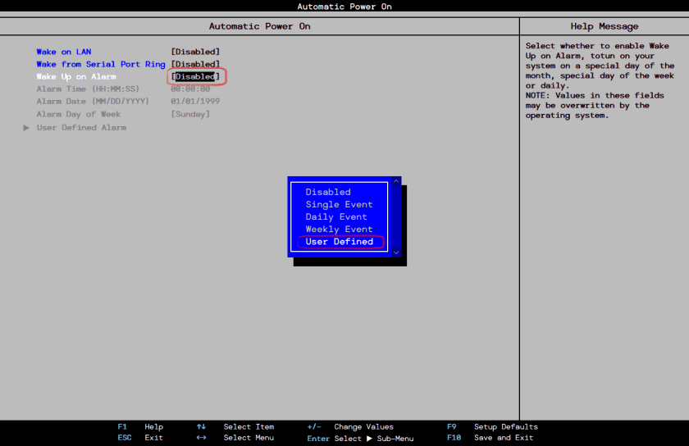Select Wake on LAN setting
The height and width of the screenshot is (446, 689).
tap(64, 52)
